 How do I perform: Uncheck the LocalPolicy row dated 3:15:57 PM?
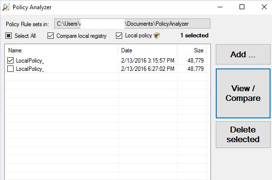(10, 61)
